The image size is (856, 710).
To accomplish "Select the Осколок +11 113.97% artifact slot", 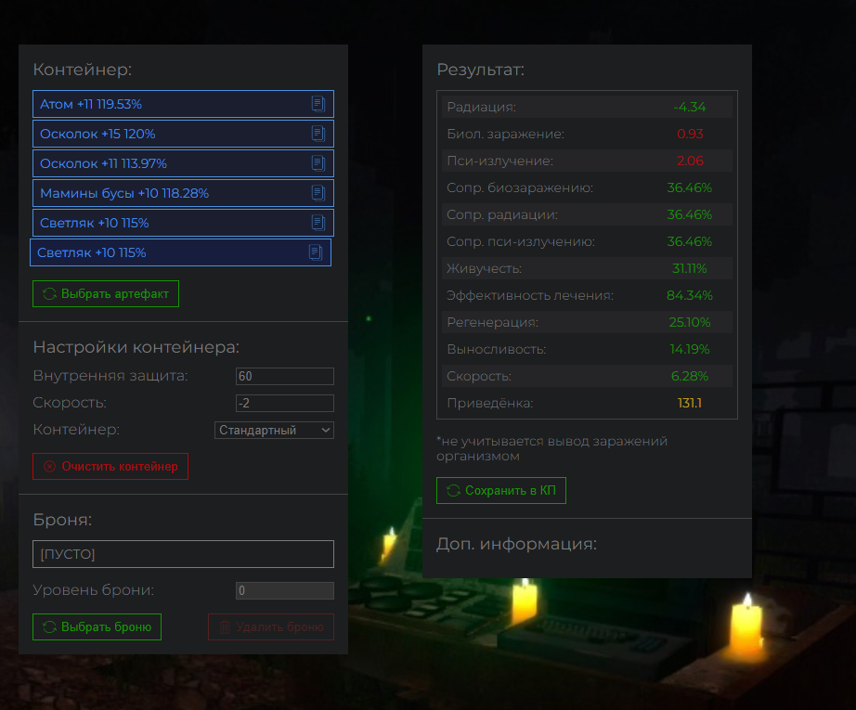I will pos(183,163).
